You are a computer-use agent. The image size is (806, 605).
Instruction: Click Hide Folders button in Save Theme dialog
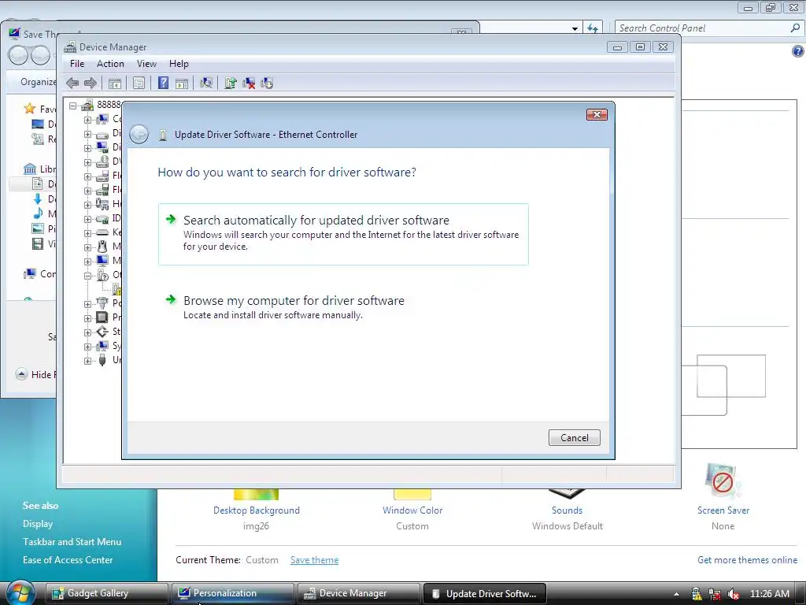[x=35, y=374]
